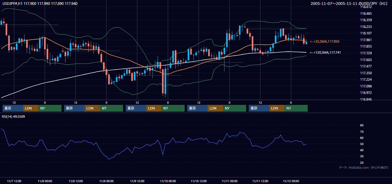Click price axis value 118.485
The width and height of the screenshot is (392, 184).
tap(366, 13)
